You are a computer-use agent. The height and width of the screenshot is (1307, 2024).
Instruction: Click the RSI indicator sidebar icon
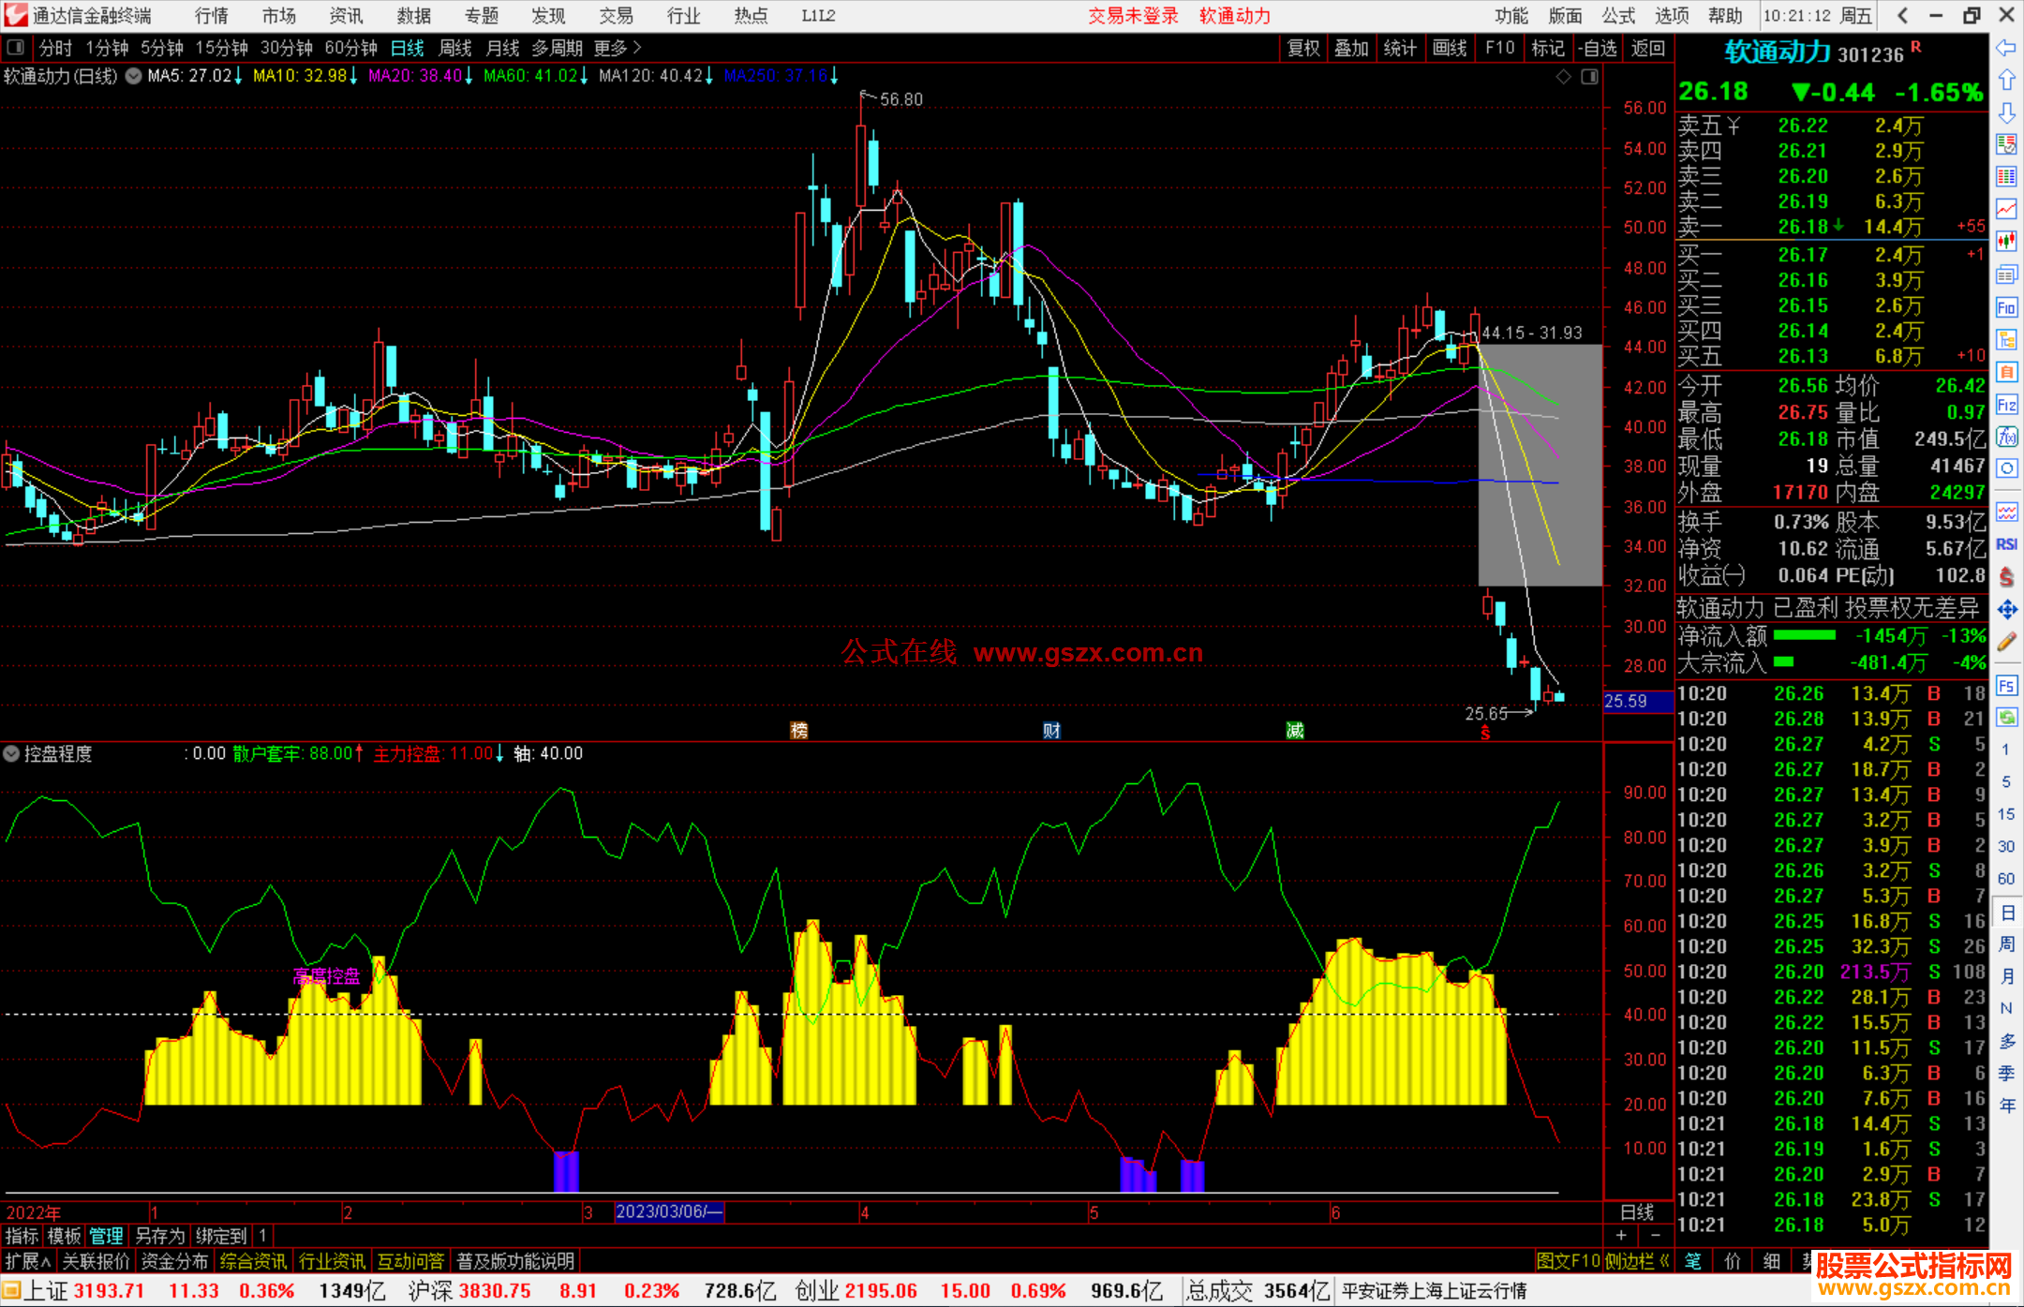[2006, 544]
